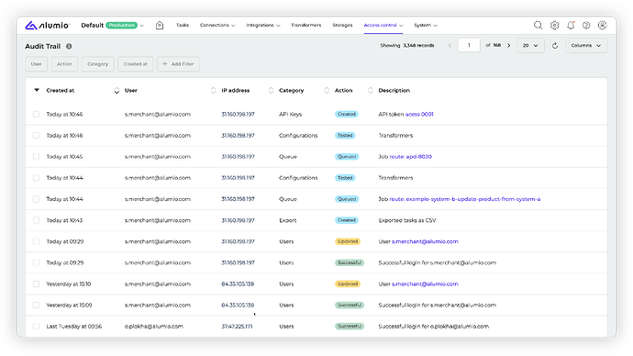Image resolution: width=633 pixels, height=356 pixels.
Task: Open the example-system-b-update-product-from-system-a route link
Action: tap(464, 199)
